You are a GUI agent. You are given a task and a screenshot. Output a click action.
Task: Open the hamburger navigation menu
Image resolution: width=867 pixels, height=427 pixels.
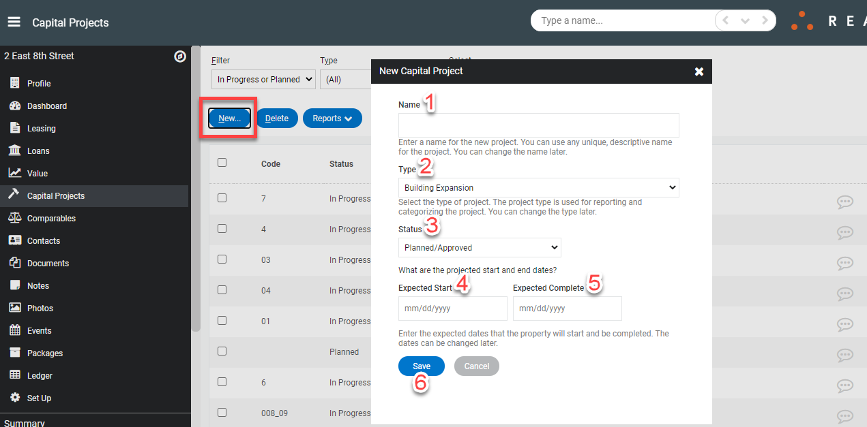pyautogui.click(x=14, y=20)
